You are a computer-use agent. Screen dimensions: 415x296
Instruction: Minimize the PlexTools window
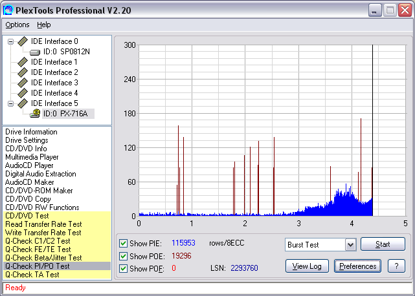pyautogui.click(x=375, y=10)
